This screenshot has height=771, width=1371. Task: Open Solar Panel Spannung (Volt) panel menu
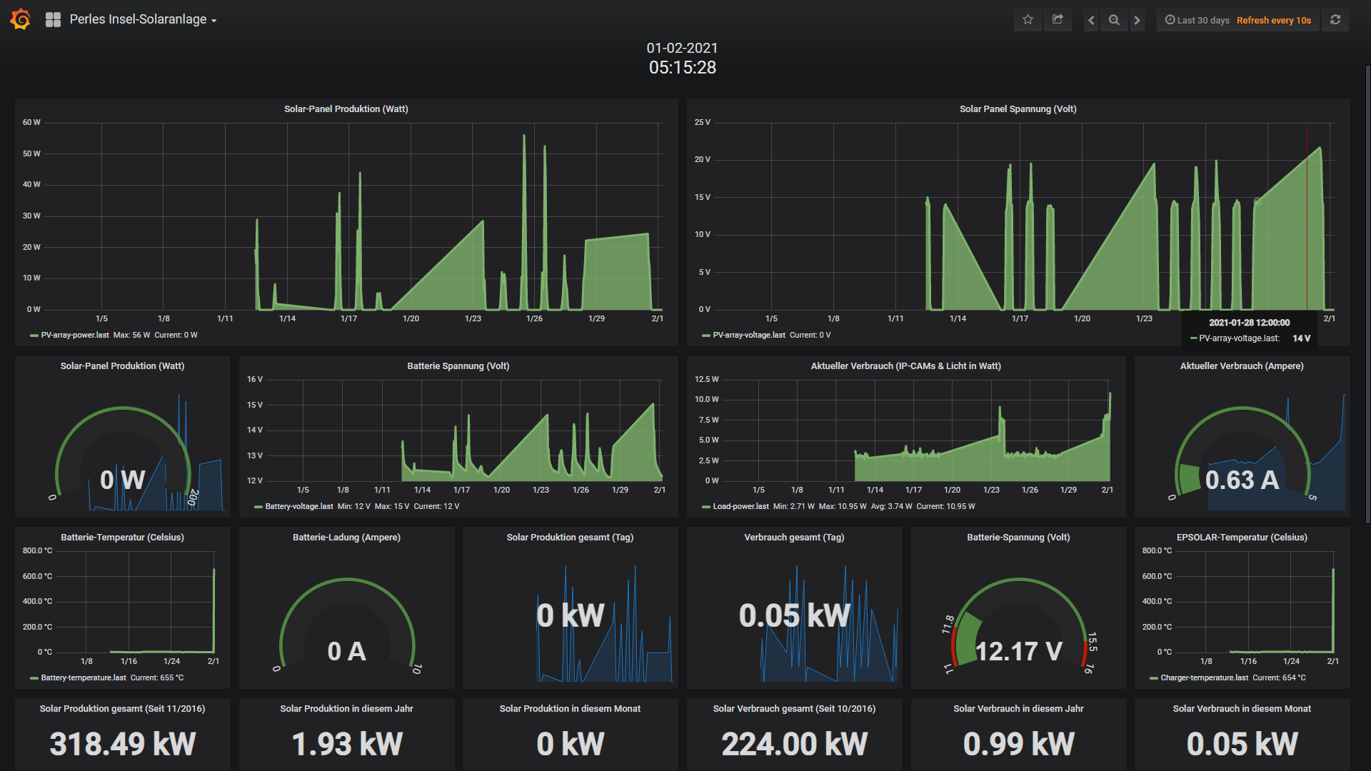(1018, 109)
